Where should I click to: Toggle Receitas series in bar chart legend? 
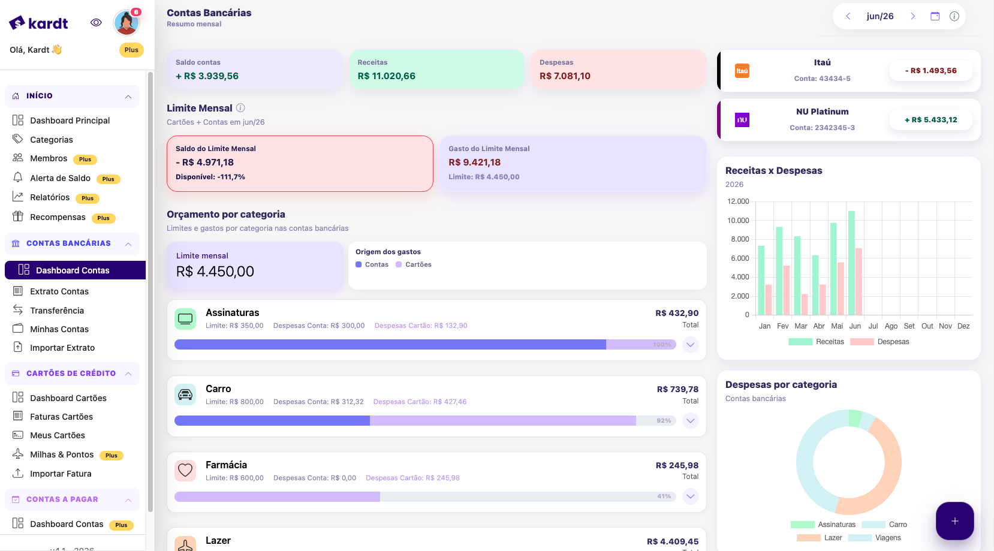pyautogui.click(x=816, y=342)
